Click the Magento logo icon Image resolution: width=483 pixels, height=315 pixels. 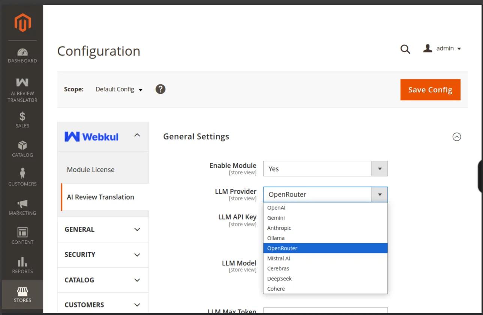22,23
